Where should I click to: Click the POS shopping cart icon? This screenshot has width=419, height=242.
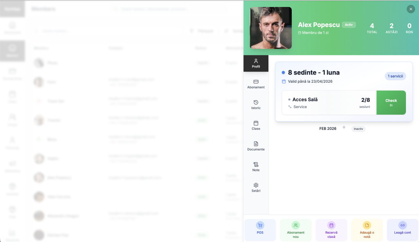click(260, 225)
